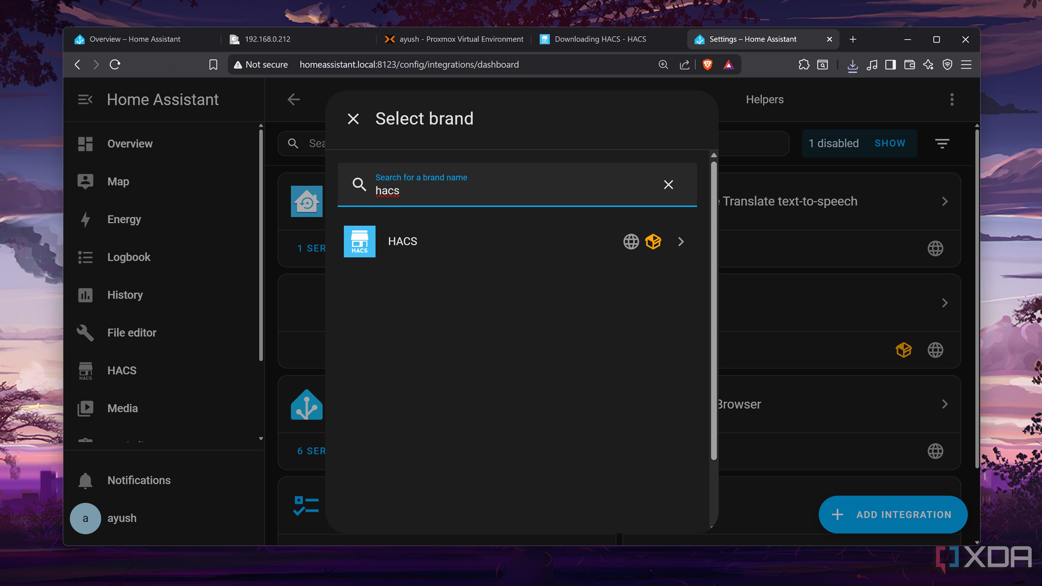Screen dimensions: 1042x586
Task: Close the Select brand dialog
Action: pos(353,119)
